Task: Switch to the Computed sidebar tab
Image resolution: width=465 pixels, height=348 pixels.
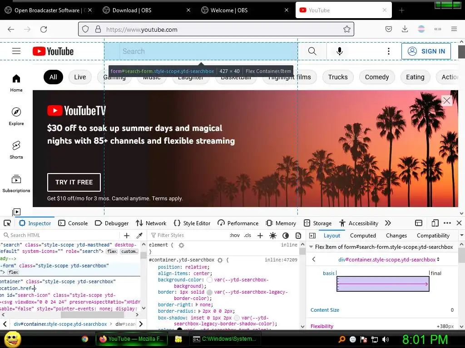Action: pyautogui.click(x=363, y=236)
